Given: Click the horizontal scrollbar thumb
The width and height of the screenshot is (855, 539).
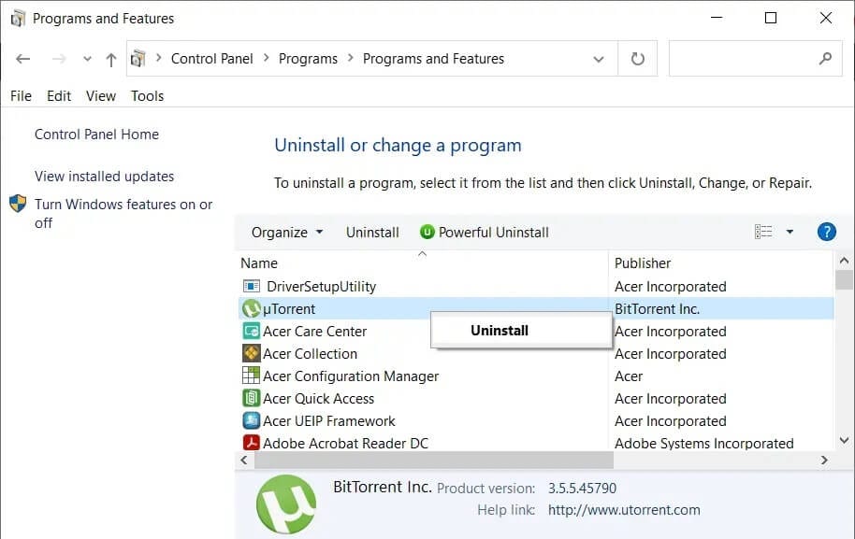Looking at the screenshot, I should [433, 460].
